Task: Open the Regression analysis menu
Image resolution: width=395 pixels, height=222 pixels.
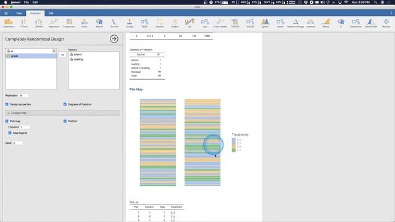Action: pyautogui.click(x=54, y=23)
